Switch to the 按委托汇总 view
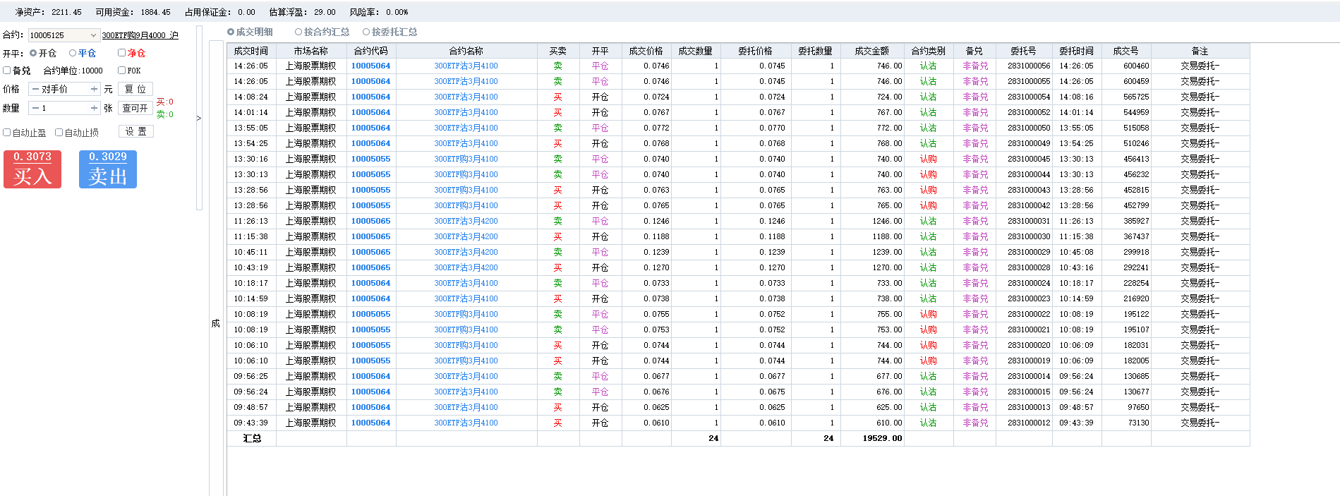Viewport: 1340px width, 496px height. coord(366,32)
